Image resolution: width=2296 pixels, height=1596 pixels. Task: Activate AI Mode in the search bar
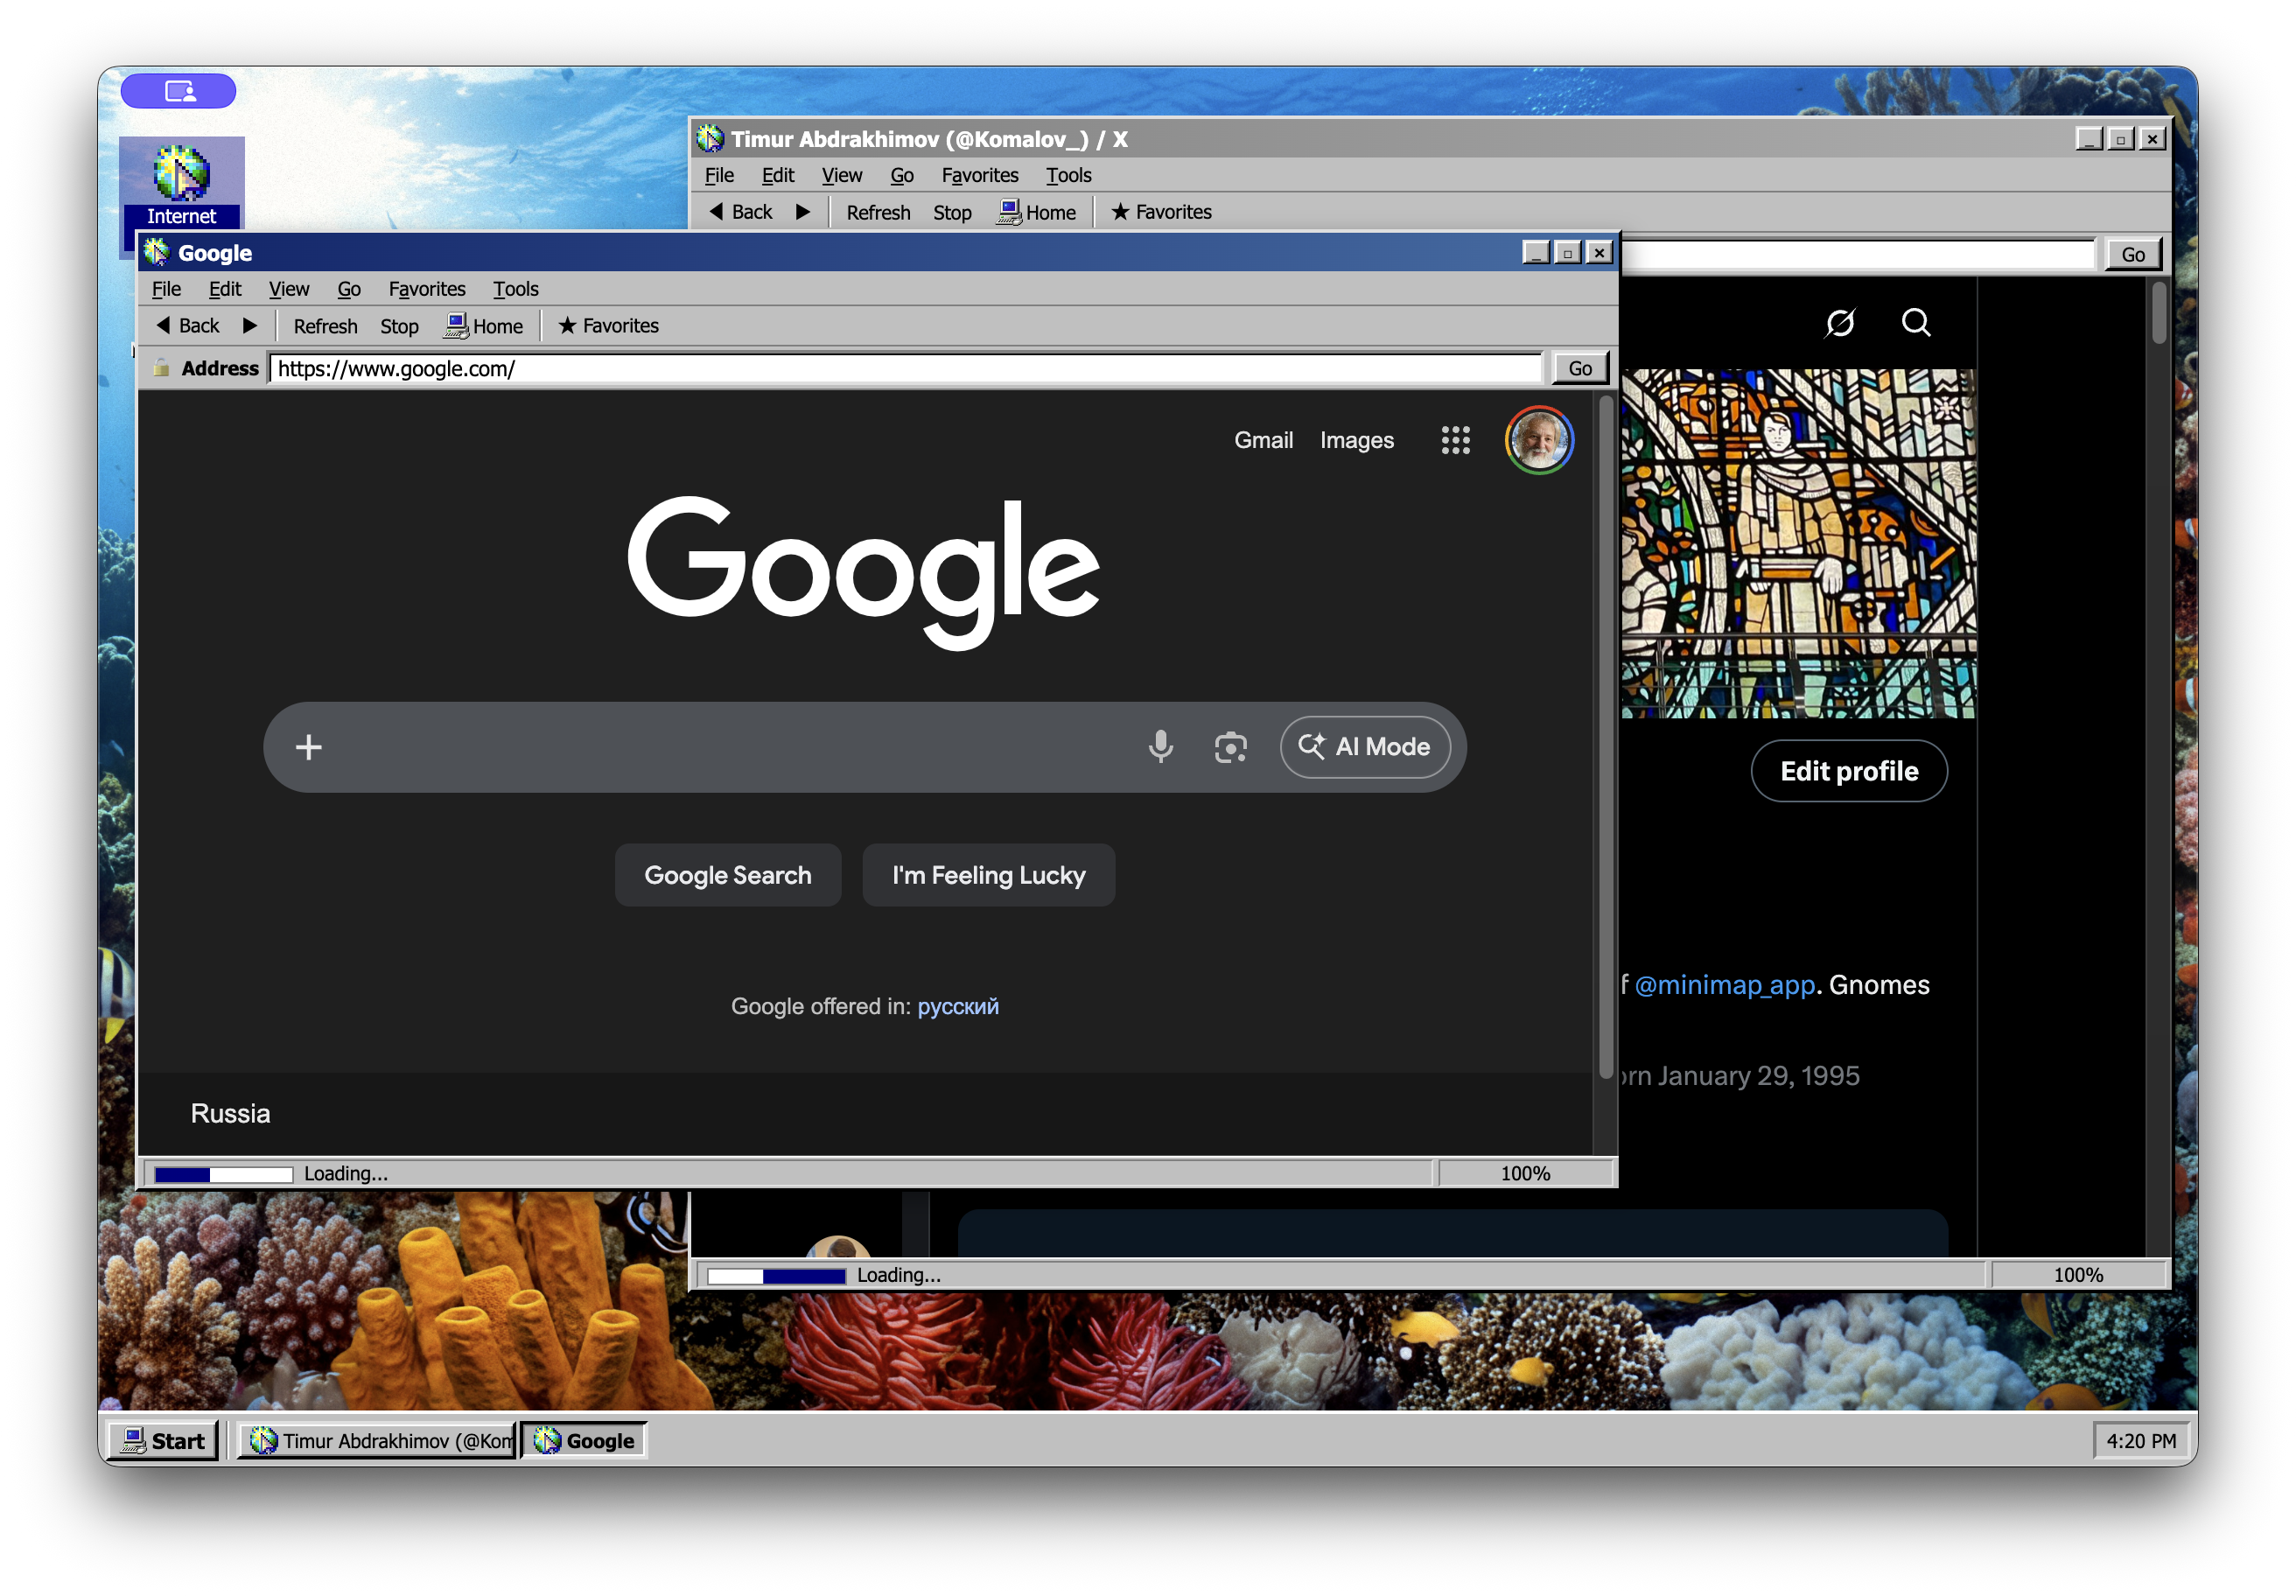pos(1366,747)
